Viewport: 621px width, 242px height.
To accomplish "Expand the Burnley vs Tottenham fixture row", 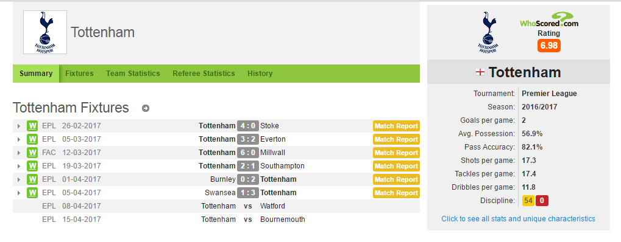I will [19, 179].
